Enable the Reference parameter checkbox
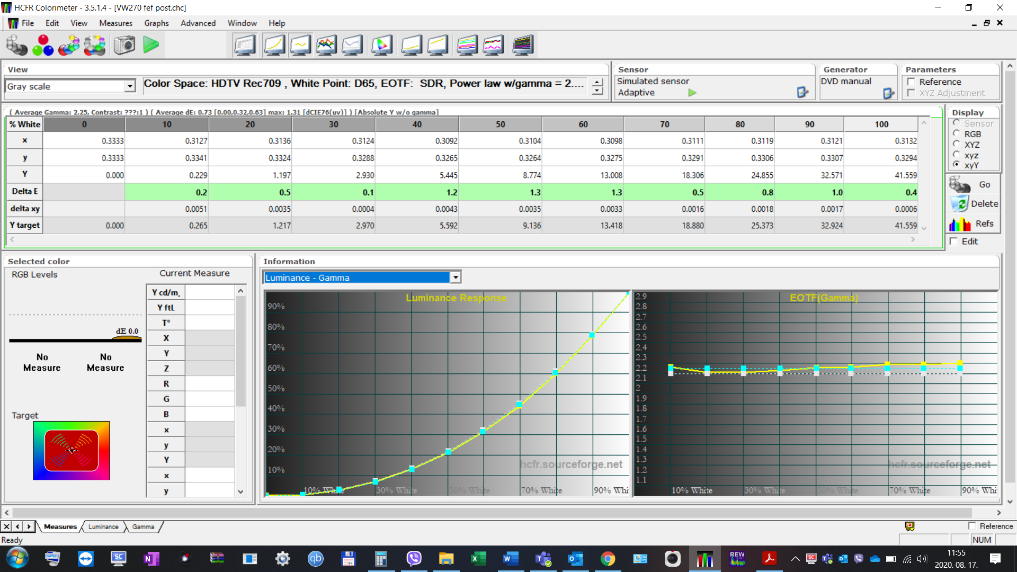Screen dimensions: 1017x572 (911, 82)
